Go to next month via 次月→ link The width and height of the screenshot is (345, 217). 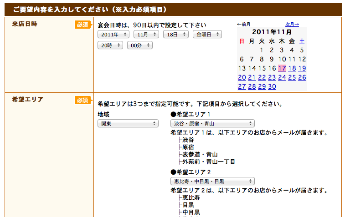[x=292, y=25]
